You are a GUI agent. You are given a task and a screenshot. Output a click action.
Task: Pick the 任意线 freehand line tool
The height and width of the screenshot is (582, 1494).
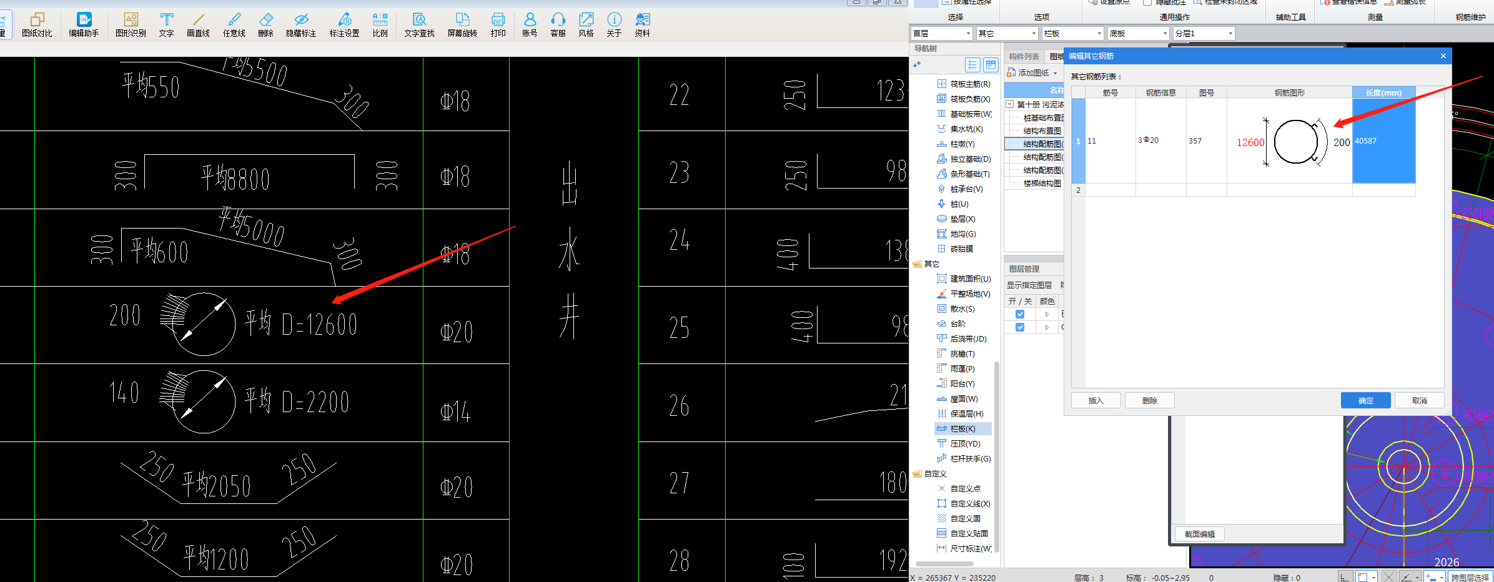234,25
